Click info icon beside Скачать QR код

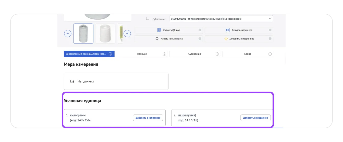click(200, 30)
